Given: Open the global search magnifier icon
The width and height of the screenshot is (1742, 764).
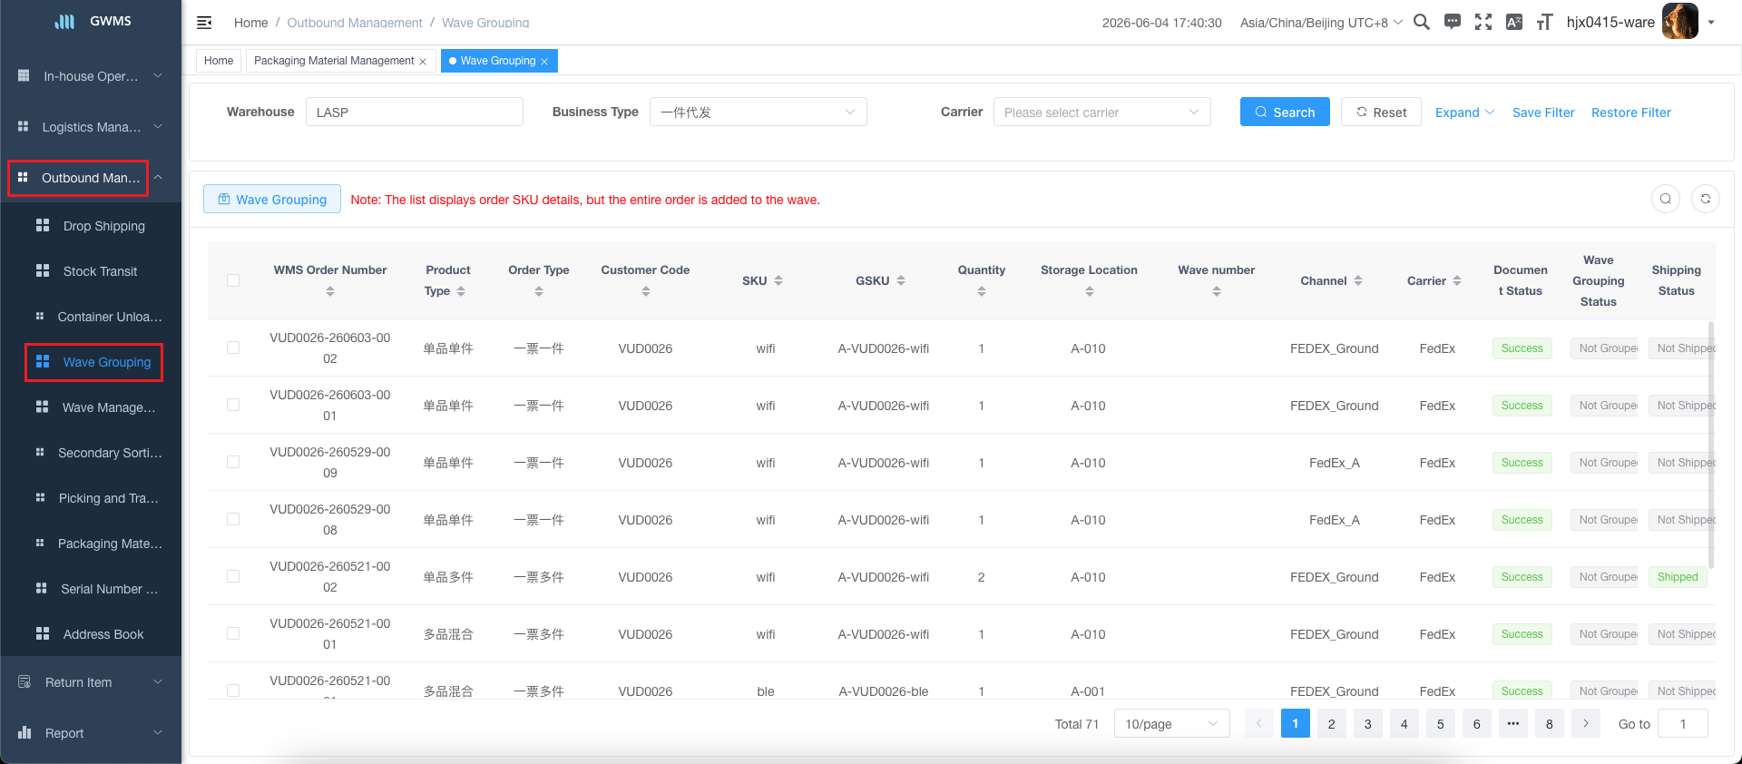Looking at the screenshot, I should pyautogui.click(x=1422, y=22).
